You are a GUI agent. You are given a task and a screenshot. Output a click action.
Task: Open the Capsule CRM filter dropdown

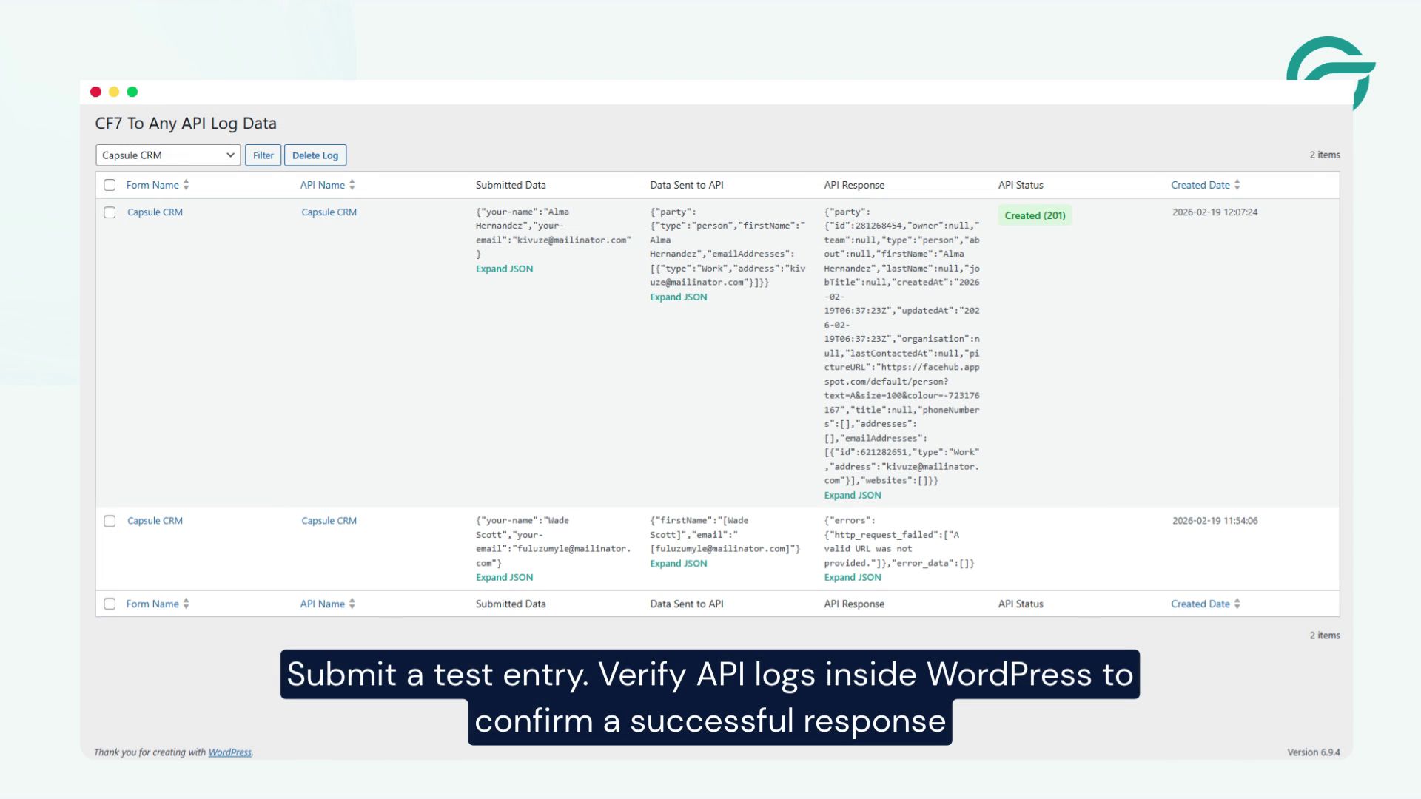point(168,155)
